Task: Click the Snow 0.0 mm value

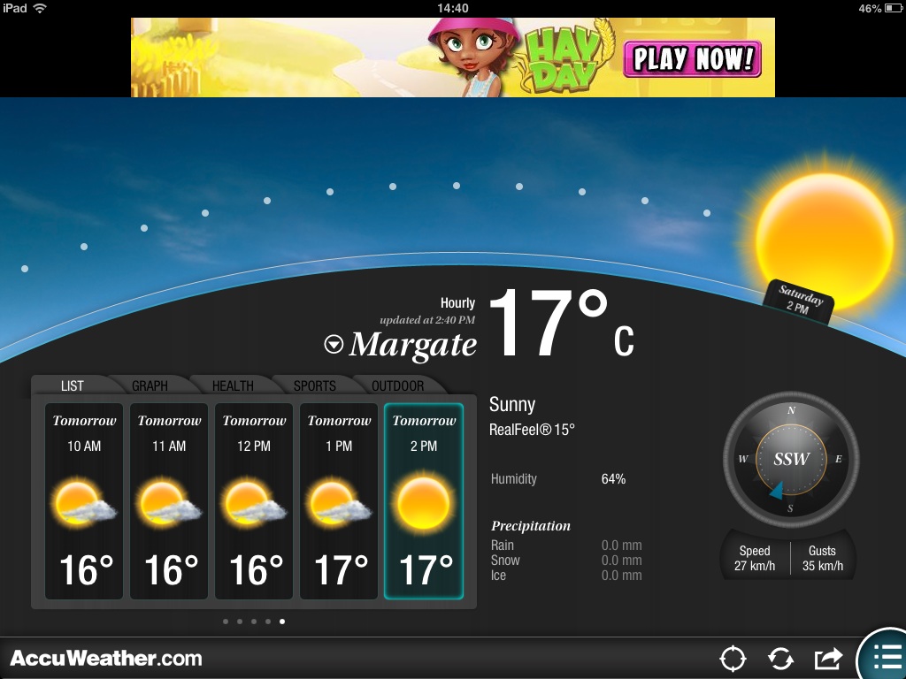Action: 622,560
